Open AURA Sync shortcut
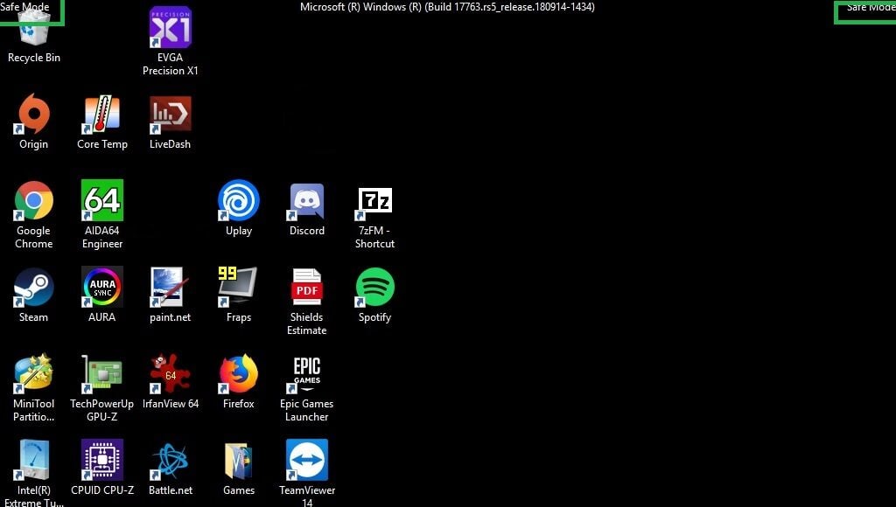The image size is (896, 507). pos(101,288)
